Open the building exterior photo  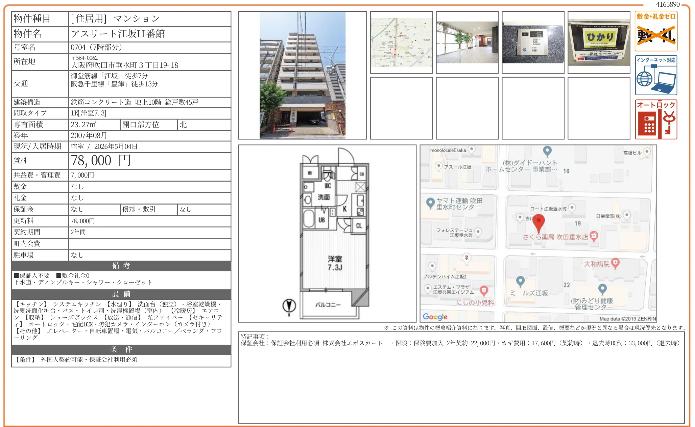(x=302, y=75)
